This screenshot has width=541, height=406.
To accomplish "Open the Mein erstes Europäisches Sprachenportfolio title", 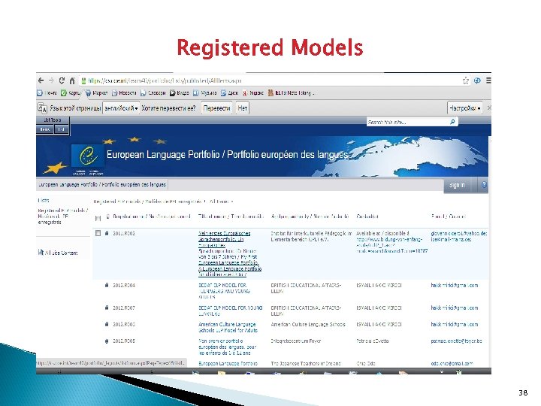I will 230,254.
